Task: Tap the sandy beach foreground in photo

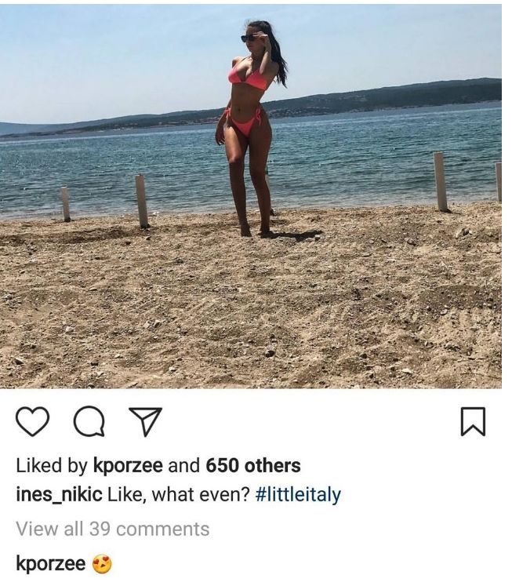Action: click(x=251, y=307)
